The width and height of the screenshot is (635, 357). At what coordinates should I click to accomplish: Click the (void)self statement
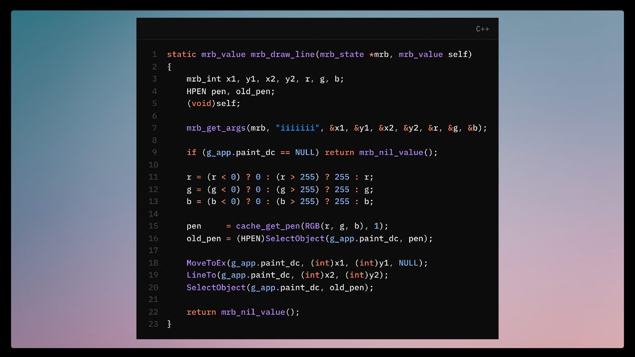point(213,103)
